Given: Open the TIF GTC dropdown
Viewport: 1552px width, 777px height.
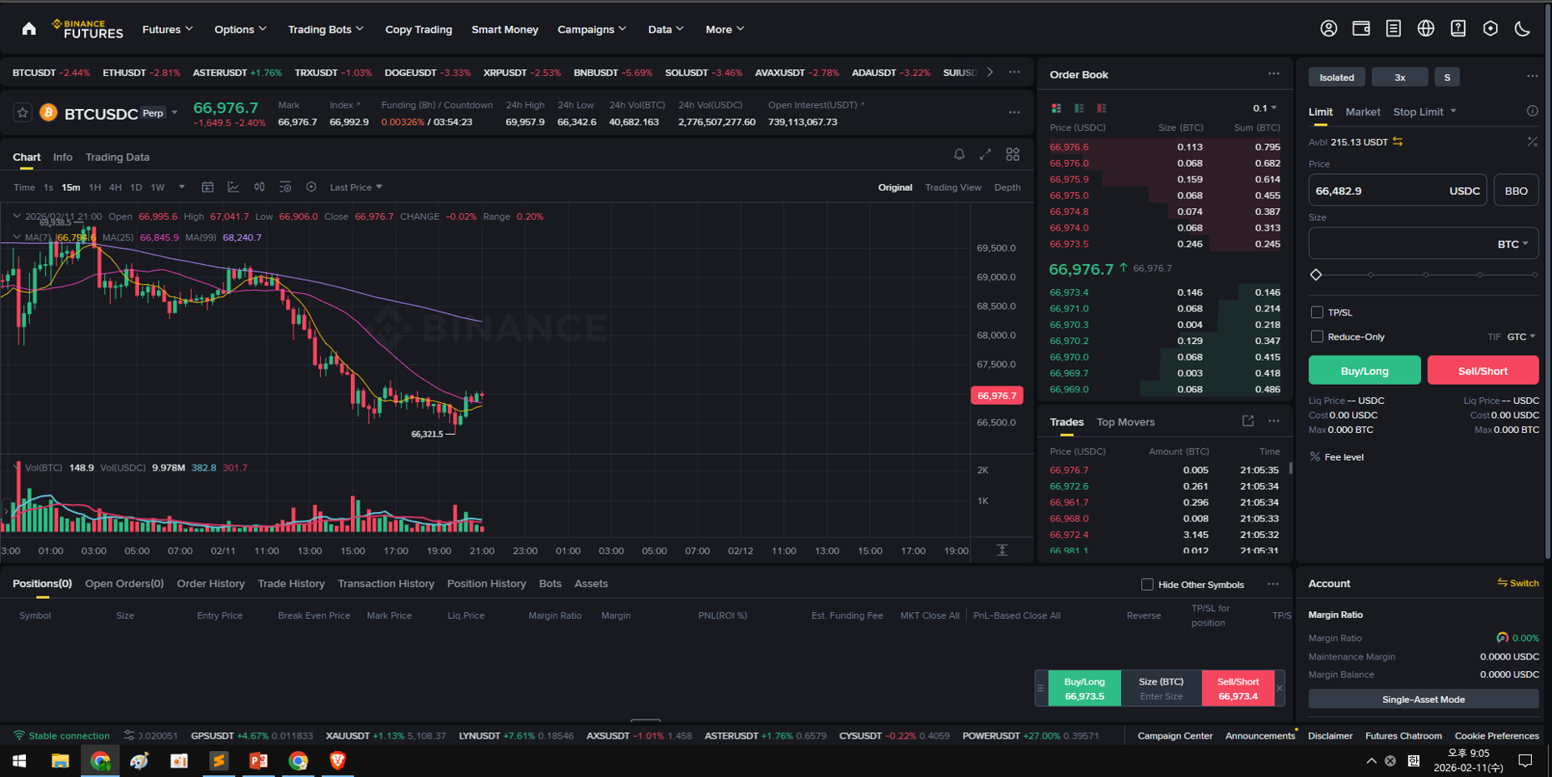Looking at the screenshot, I should [x=1521, y=336].
